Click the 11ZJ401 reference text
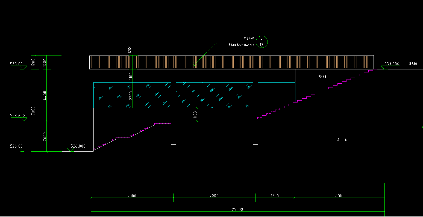Image resolution: width=423 pixels, height=217 pixels. click(x=249, y=39)
